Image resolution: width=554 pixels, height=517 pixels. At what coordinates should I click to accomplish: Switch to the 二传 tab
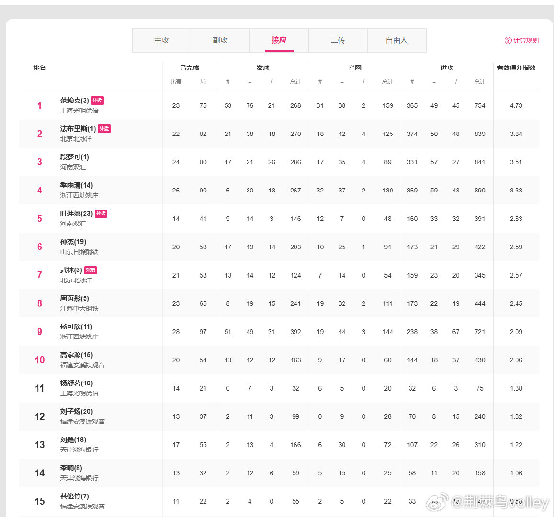(338, 40)
